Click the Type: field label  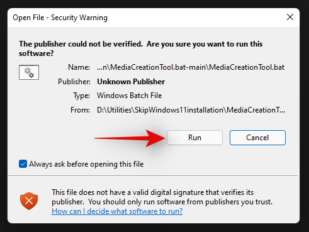[x=81, y=96]
